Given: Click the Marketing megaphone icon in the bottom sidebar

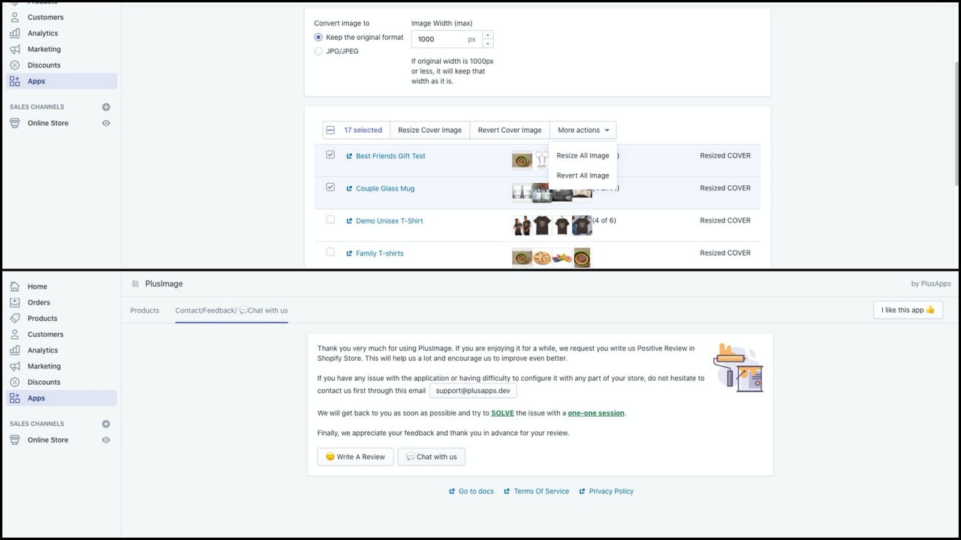Looking at the screenshot, I should point(15,366).
